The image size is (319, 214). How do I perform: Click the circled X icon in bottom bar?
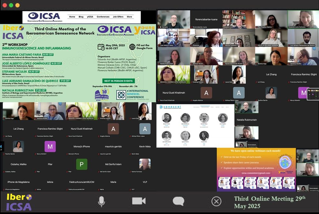point(216,202)
